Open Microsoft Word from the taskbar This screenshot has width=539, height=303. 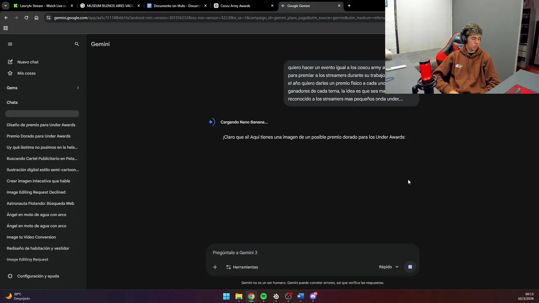(301, 296)
